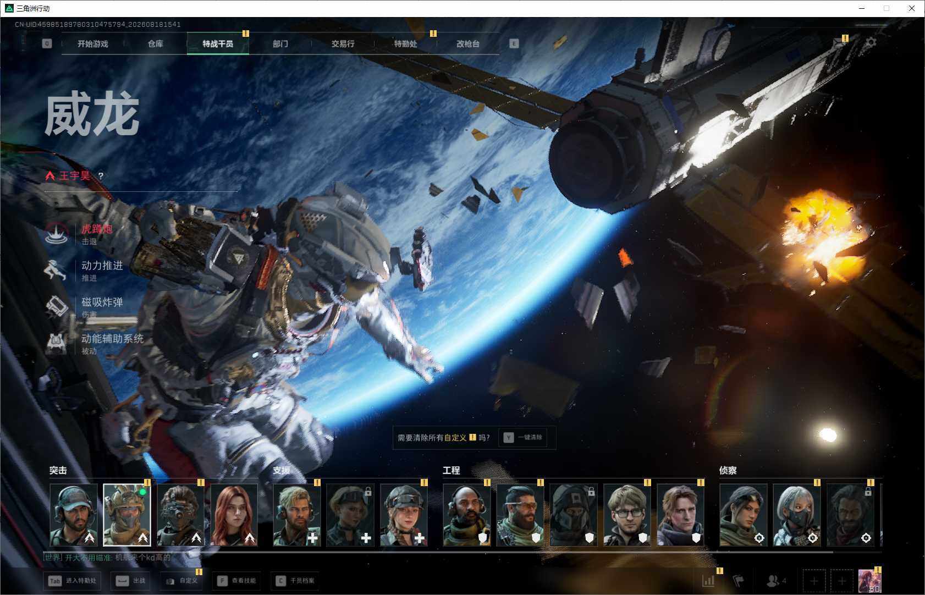The height and width of the screenshot is (595, 925).
Task: Select the 磁吸炸弹 skill icon
Action: click(56, 307)
